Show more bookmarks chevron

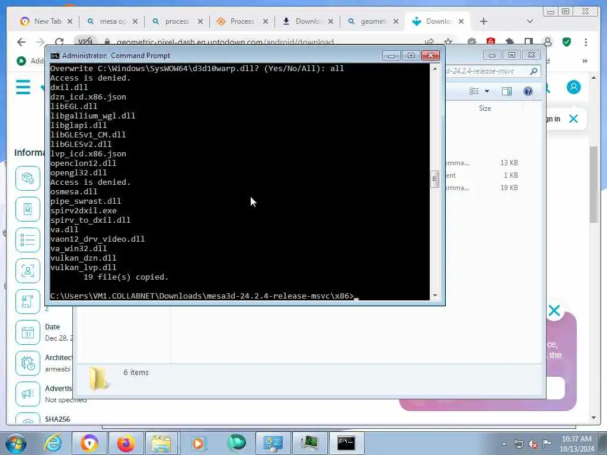(x=585, y=61)
